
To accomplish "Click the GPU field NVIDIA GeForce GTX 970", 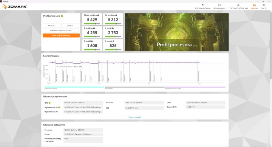I will coord(83,103).
